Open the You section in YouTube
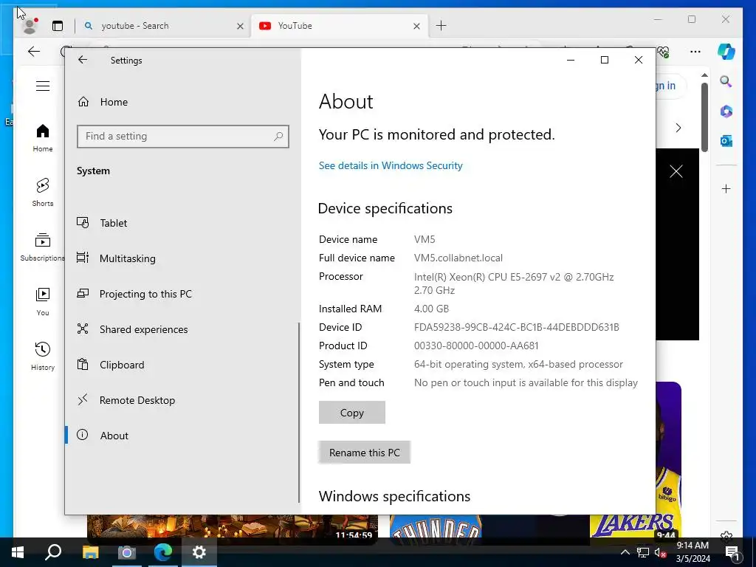 coord(43,302)
